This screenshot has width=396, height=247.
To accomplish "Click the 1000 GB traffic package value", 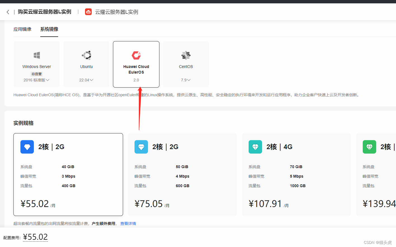I will point(298,186).
